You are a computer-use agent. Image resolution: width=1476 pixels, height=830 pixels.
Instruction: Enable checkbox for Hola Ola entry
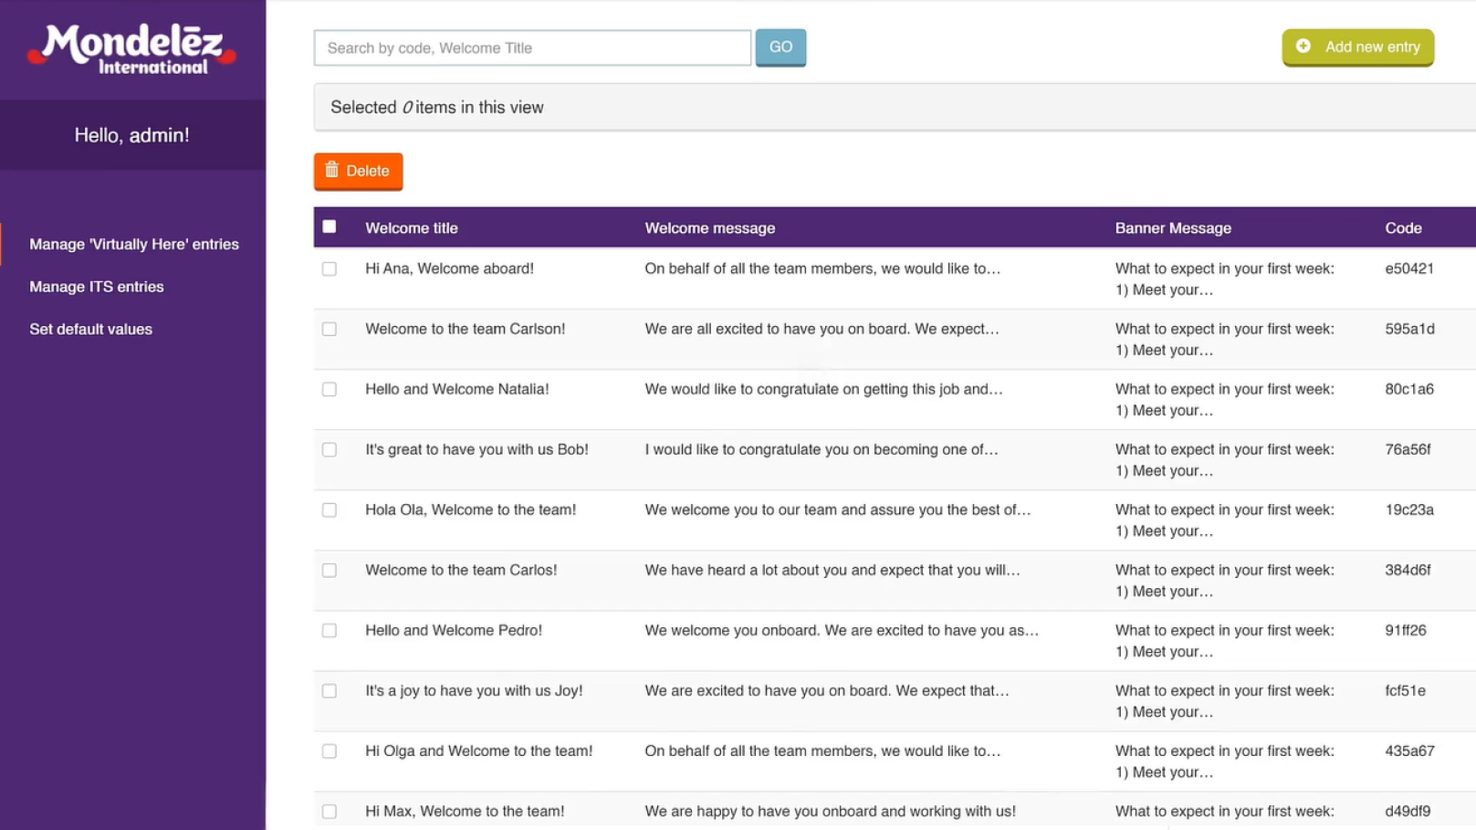point(330,510)
